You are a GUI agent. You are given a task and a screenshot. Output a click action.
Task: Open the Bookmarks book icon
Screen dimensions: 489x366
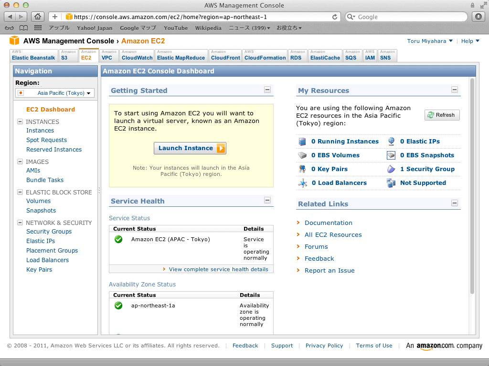coord(24,28)
